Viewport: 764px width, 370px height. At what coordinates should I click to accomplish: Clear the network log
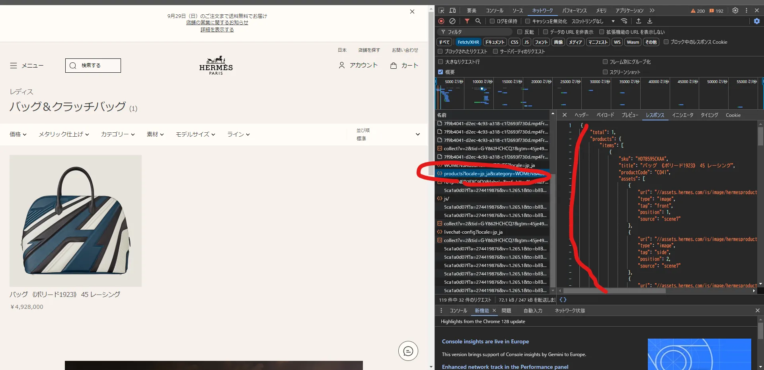coord(452,21)
